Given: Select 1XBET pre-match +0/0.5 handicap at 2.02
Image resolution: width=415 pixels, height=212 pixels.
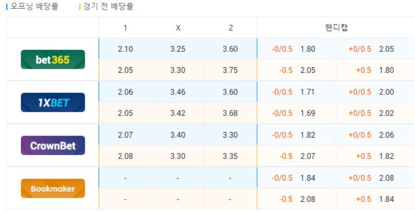Looking at the screenshot, I should (x=376, y=113).
